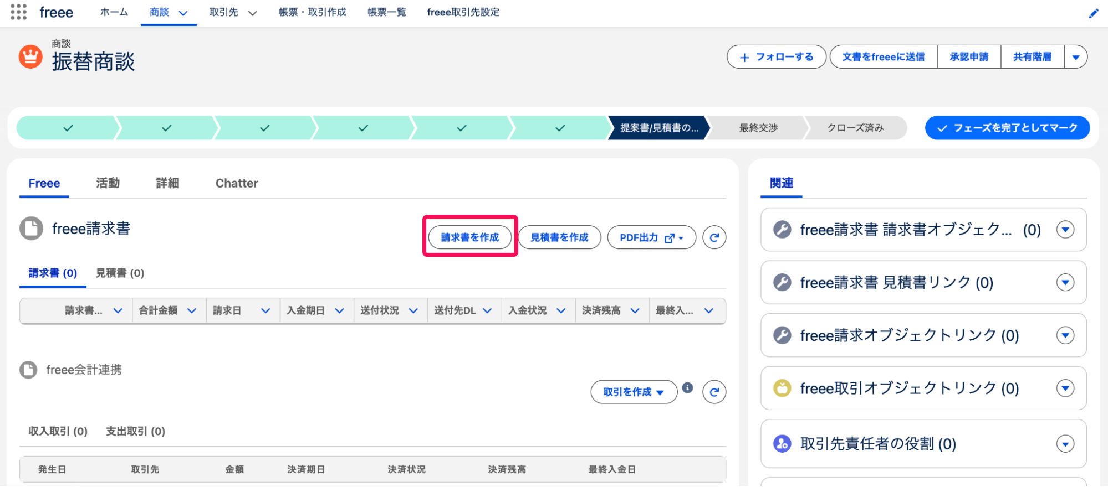Click 文書をfreeeに送信 button
Viewport: 1108px width, 487px height.
tap(884, 56)
